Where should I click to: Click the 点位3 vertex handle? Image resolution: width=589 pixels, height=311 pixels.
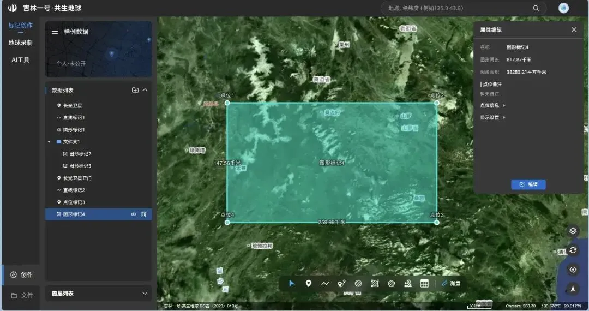coord(436,223)
